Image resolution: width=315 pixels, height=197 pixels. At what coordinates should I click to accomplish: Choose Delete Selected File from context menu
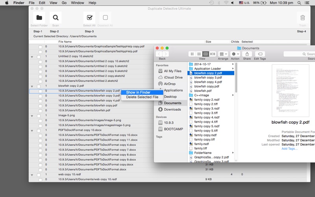(x=142, y=97)
